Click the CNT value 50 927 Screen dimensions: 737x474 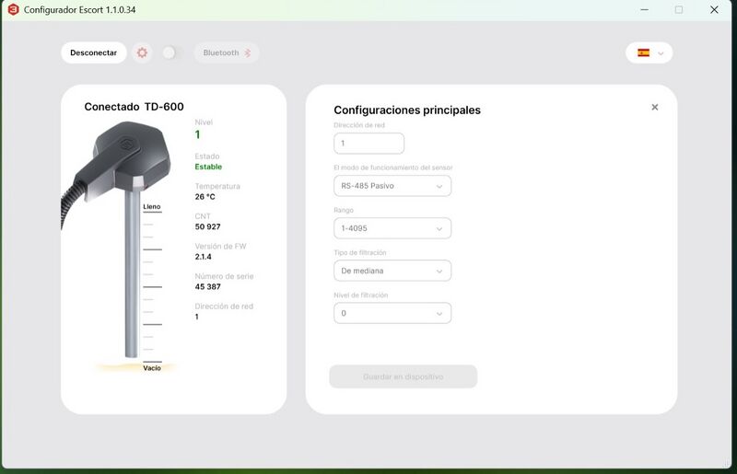click(208, 226)
